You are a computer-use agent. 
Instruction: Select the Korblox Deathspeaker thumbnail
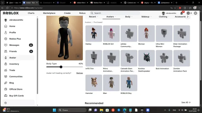click(x=146, y=58)
